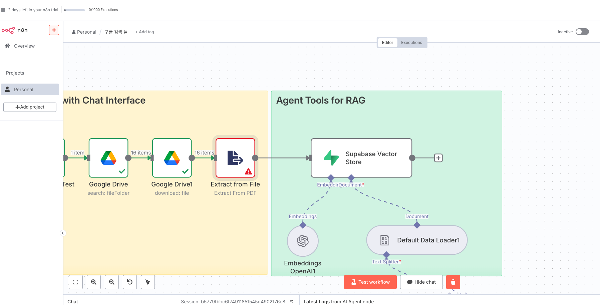Click the 'with Chat Interface' sticky note title
600x305 pixels.
point(104,100)
